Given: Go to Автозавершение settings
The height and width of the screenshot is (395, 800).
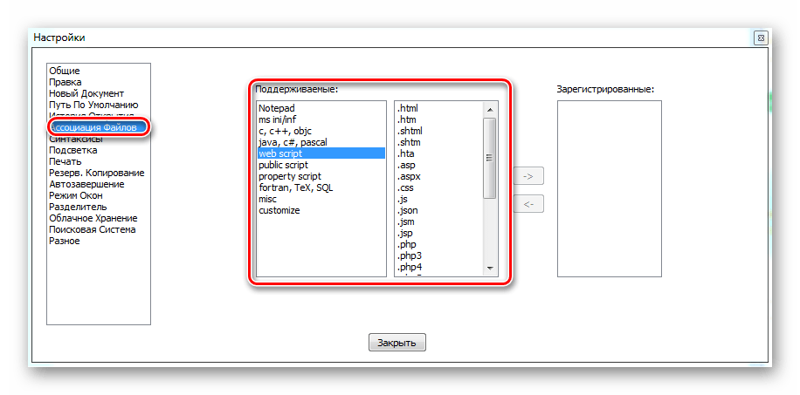Looking at the screenshot, I should coord(86,184).
